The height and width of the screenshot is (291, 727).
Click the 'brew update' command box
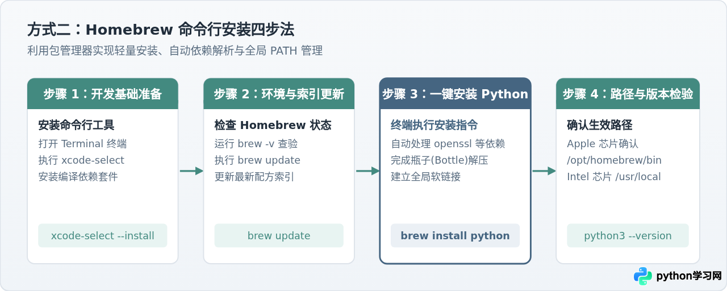click(x=279, y=235)
